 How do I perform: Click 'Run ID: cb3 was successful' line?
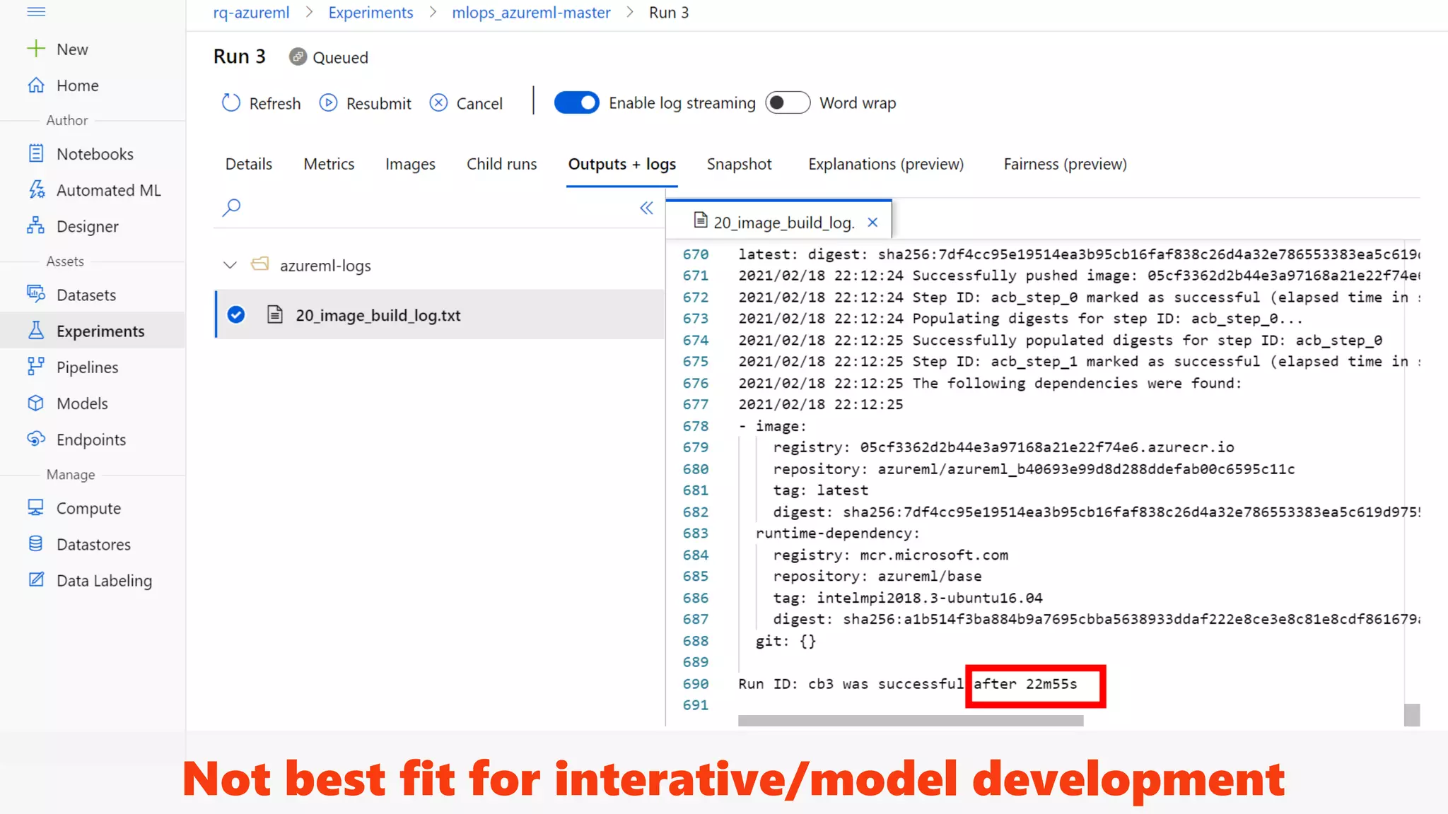click(x=851, y=684)
